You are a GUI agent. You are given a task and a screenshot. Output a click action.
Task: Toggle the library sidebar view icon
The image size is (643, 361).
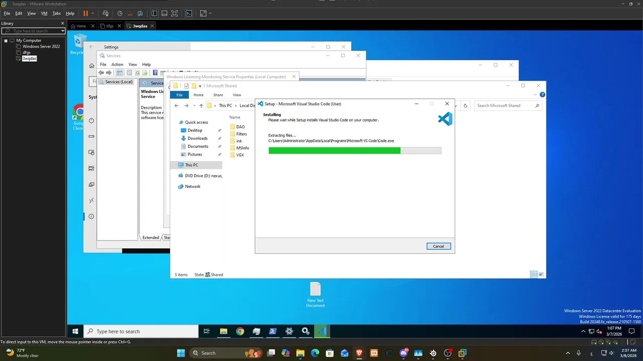click(154, 14)
